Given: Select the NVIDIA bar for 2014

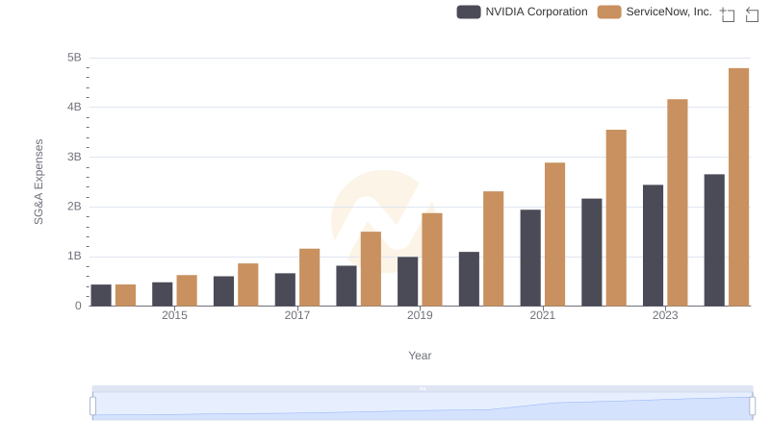Looking at the screenshot, I should coord(101,296).
